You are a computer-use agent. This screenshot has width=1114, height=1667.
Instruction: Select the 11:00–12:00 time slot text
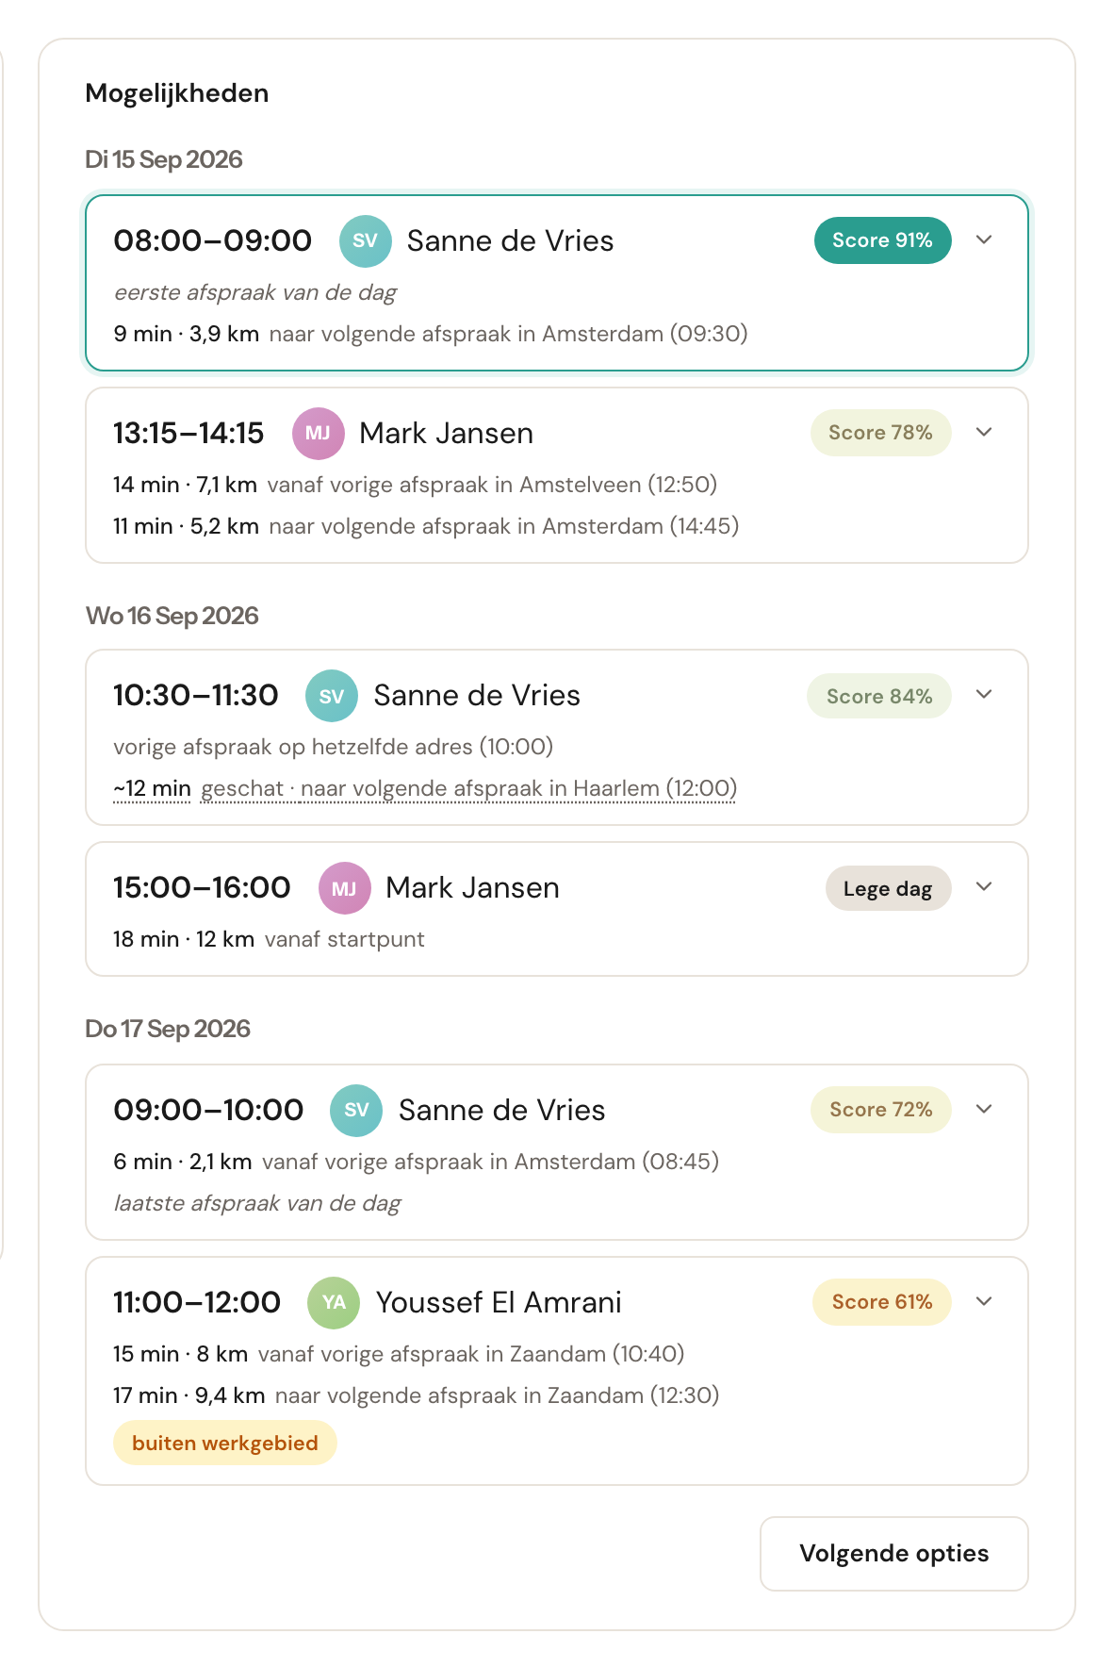(x=197, y=1302)
